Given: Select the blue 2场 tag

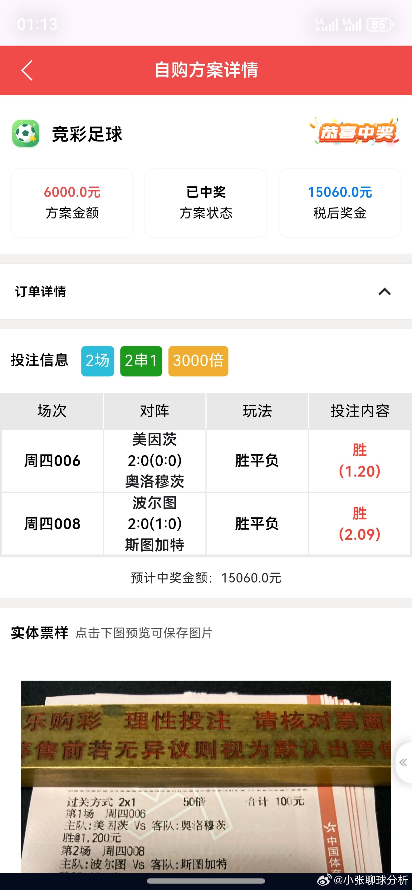Looking at the screenshot, I should [x=97, y=360].
